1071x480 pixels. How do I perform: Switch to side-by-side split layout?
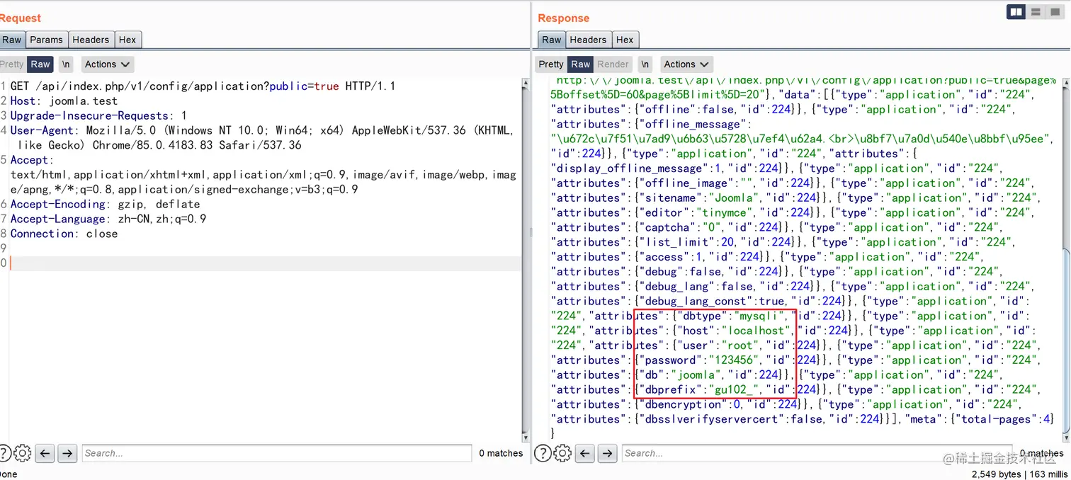click(x=1016, y=12)
